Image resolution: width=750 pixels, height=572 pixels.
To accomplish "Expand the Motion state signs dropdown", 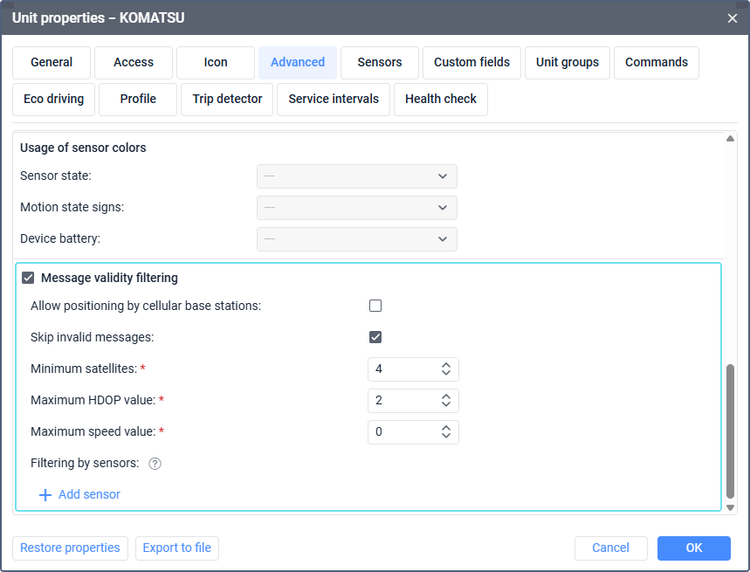I will pyautogui.click(x=356, y=208).
